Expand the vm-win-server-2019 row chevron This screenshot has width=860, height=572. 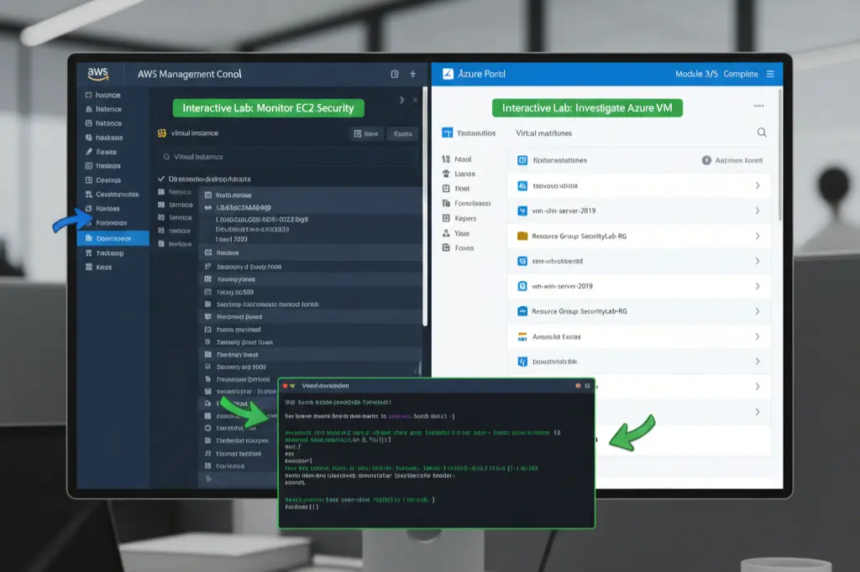point(757,287)
